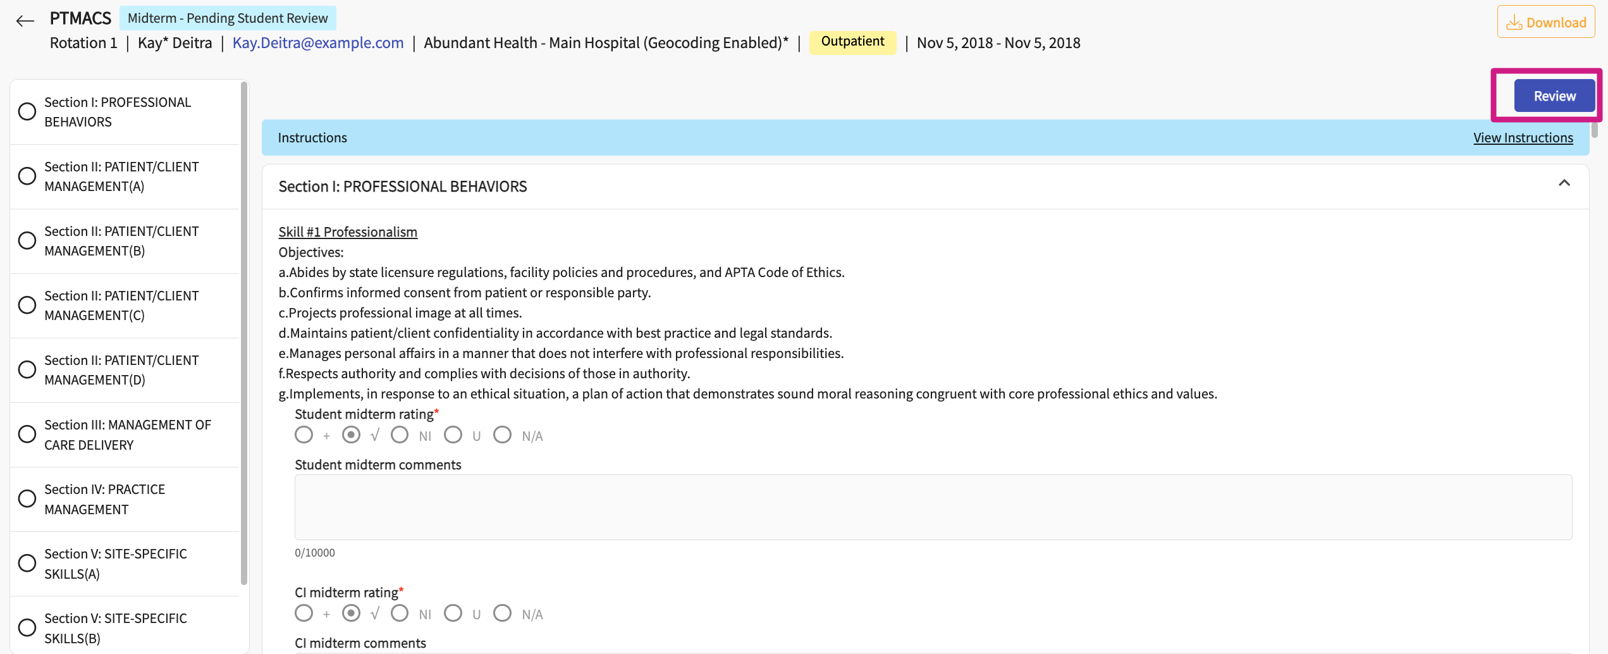Click the Skill #1 Professionalism heading

pos(348,232)
